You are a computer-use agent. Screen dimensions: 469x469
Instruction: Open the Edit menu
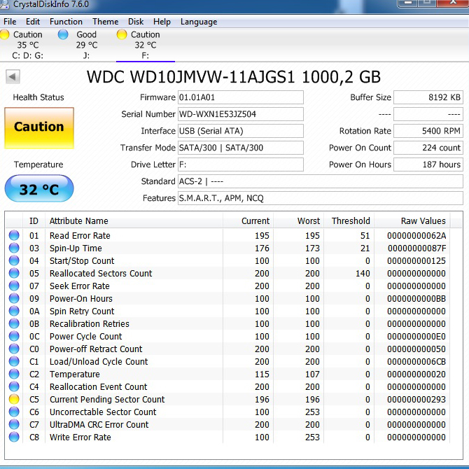(33, 22)
